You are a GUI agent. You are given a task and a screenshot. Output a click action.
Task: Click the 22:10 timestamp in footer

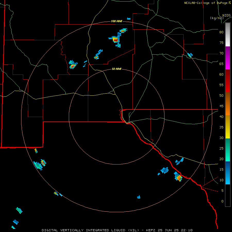(187, 230)
